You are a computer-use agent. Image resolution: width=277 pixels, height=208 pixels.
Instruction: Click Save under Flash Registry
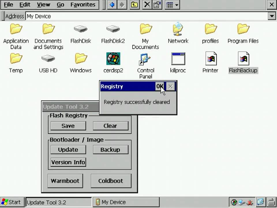68,126
